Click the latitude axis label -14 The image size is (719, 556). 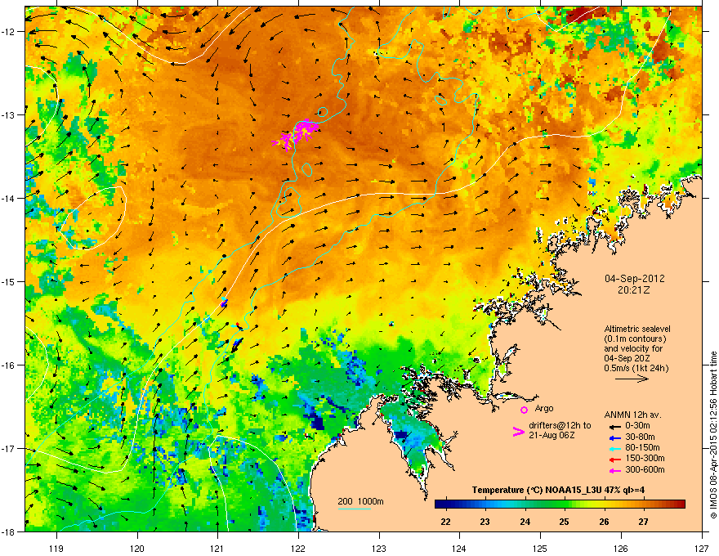click(8, 198)
